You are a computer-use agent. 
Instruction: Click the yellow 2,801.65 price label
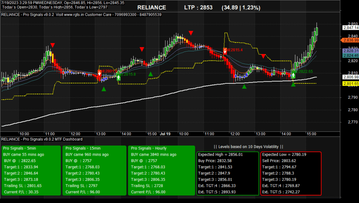coord(351,83)
